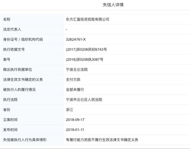Click the 浙江 province value
Viewport: 190px width, 149px height.
69,110
